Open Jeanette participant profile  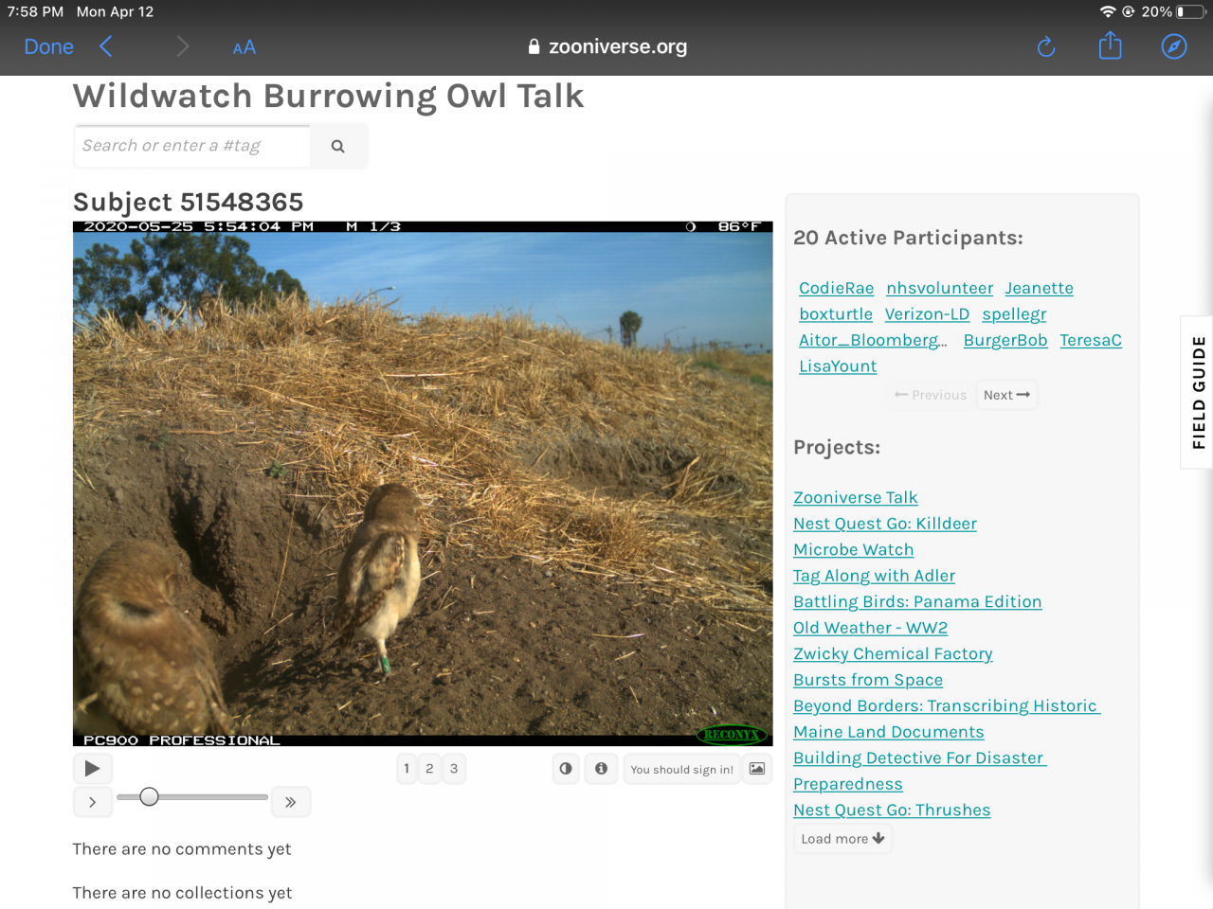(1039, 289)
